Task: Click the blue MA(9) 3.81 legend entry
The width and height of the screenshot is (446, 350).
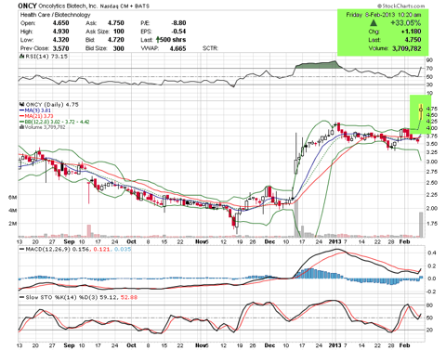Action: (35, 110)
